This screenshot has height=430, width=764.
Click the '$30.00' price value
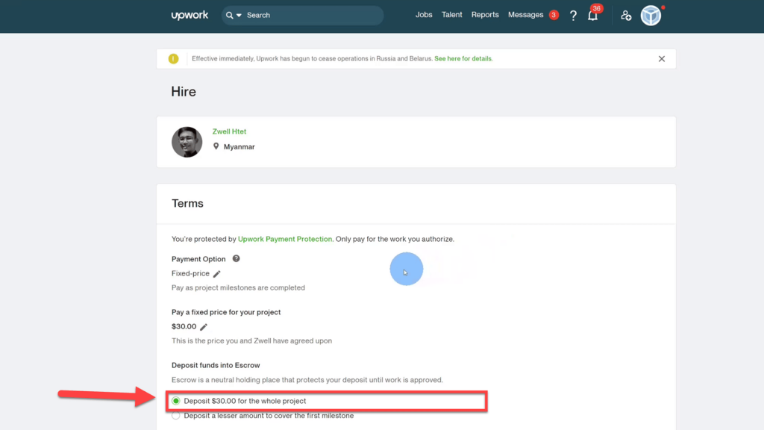(184, 327)
